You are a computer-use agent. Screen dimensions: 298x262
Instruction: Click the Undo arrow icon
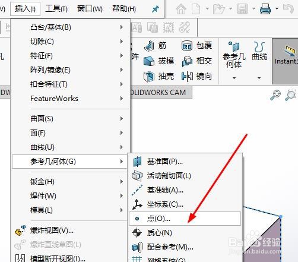[x=289, y=9]
